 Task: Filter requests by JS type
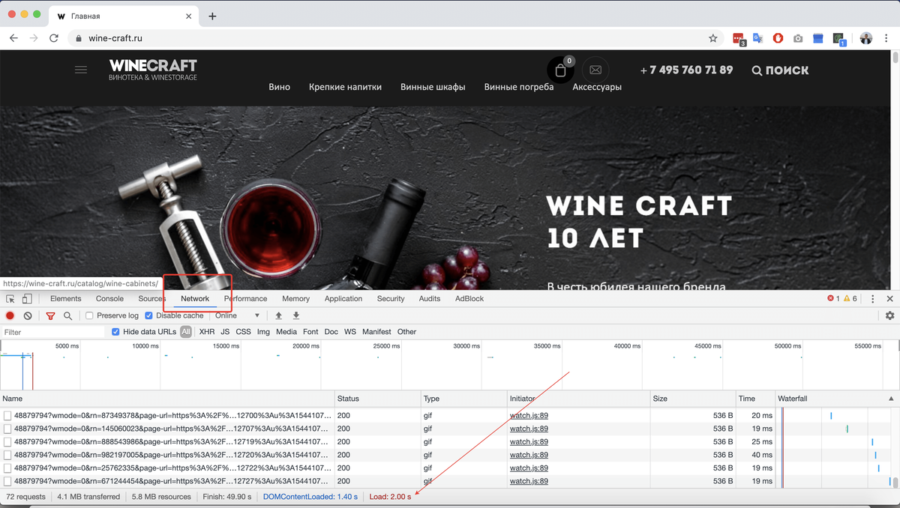[x=225, y=332]
